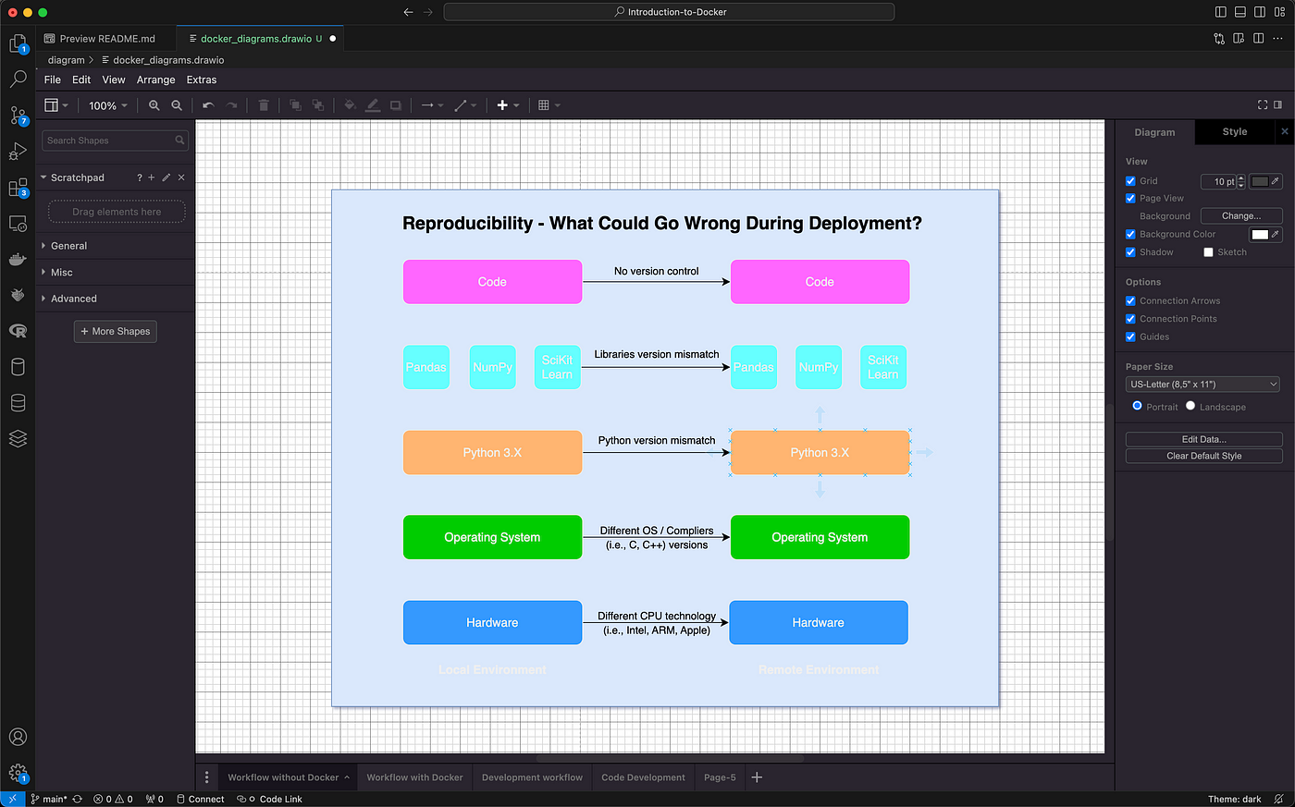This screenshot has height=807, width=1295.
Task: Open the 100% zoom level dropdown
Action: tap(108, 105)
